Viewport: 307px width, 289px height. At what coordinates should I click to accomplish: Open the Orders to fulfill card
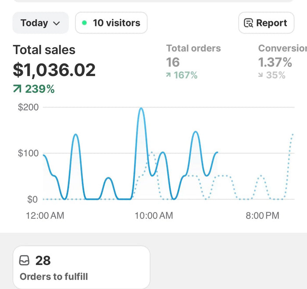(82, 267)
